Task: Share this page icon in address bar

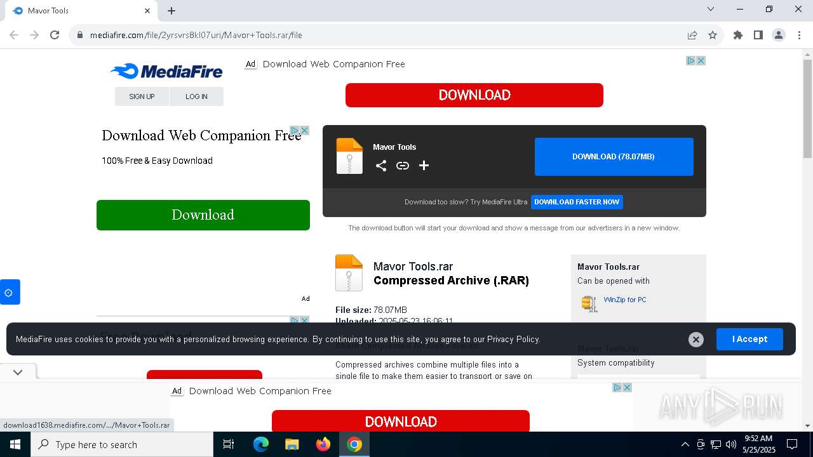Action: 692,35
